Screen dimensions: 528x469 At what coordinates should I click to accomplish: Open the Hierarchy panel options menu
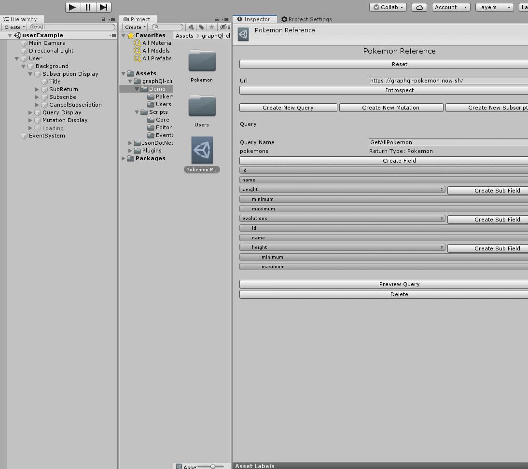click(x=112, y=19)
